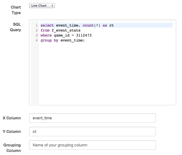Click the 'X Column' label

pos(12,118)
